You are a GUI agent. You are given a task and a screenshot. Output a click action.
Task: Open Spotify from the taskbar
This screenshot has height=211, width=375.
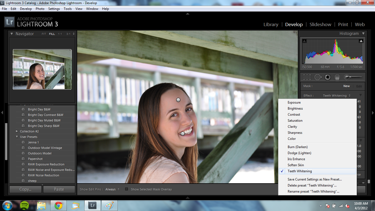(x=25, y=206)
